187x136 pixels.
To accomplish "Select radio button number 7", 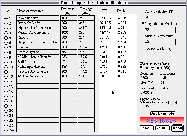I will 6,47.
